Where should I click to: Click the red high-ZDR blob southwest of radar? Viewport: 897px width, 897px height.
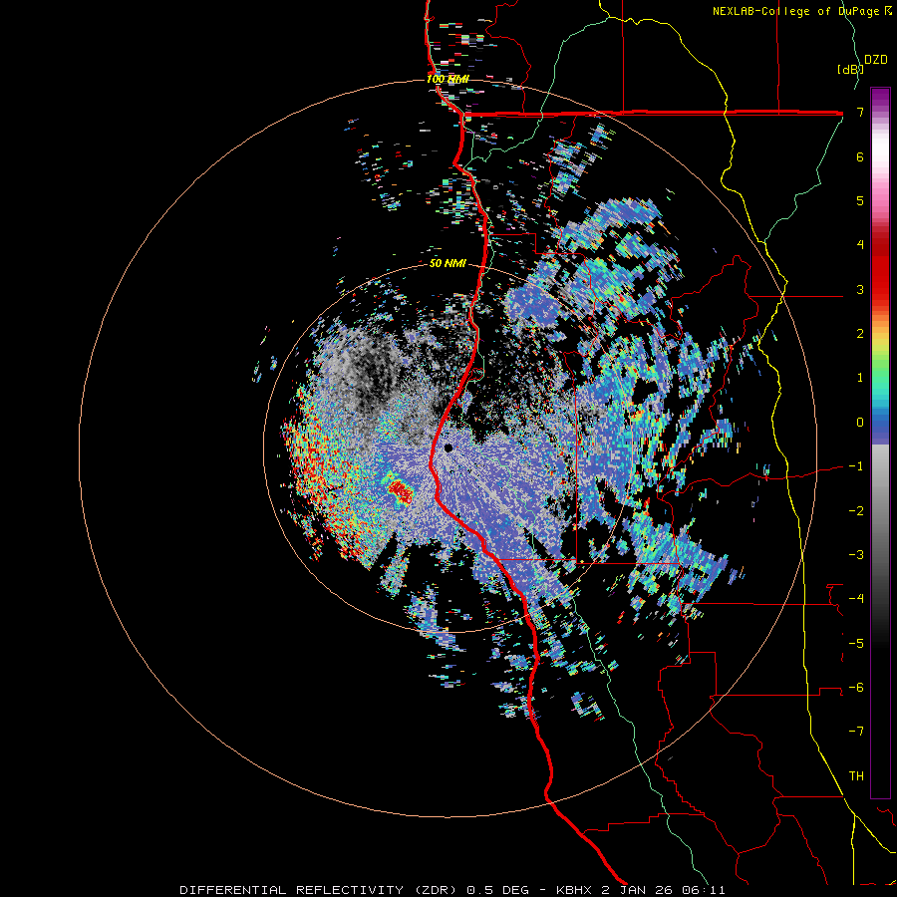pyautogui.click(x=400, y=492)
